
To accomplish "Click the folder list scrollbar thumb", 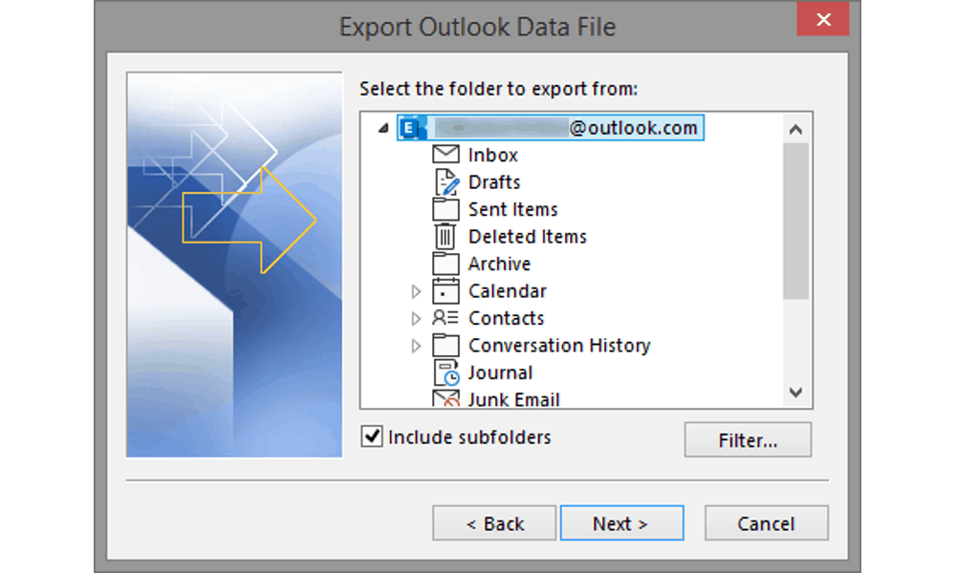I will coord(795,221).
